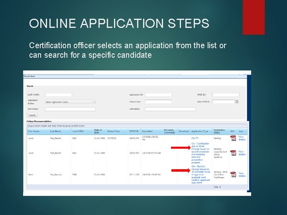Focus the EPSB ID search field

[x=226, y=95]
